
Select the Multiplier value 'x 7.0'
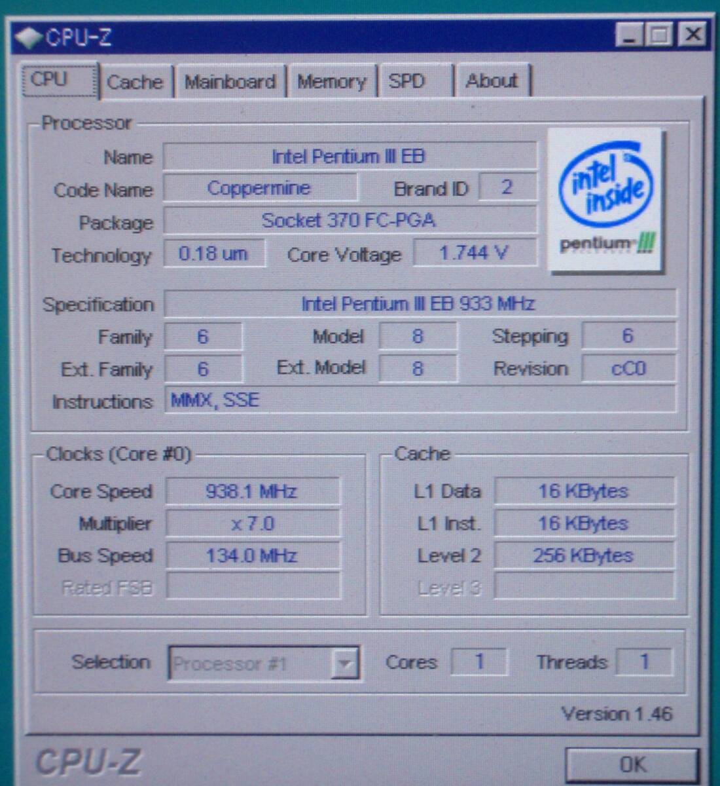coord(253,523)
